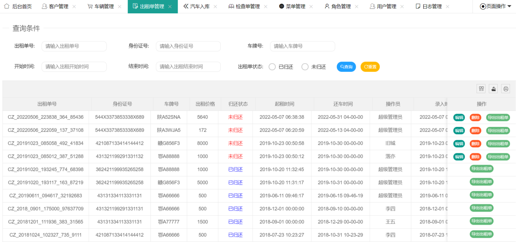The height and width of the screenshot is (242, 516).
Task: Select the 已归还 radio button
Action: point(272,67)
